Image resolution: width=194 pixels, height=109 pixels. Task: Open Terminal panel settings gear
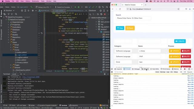[x=105, y=74]
